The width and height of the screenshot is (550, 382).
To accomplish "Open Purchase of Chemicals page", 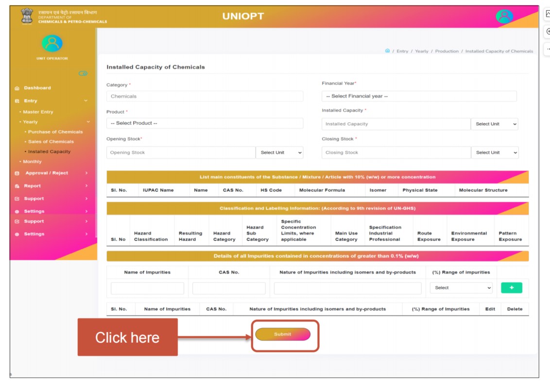I will click(x=55, y=132).
